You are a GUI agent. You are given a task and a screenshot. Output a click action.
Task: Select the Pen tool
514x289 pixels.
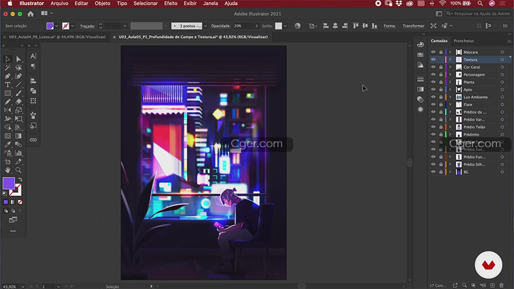pos(8,76)
